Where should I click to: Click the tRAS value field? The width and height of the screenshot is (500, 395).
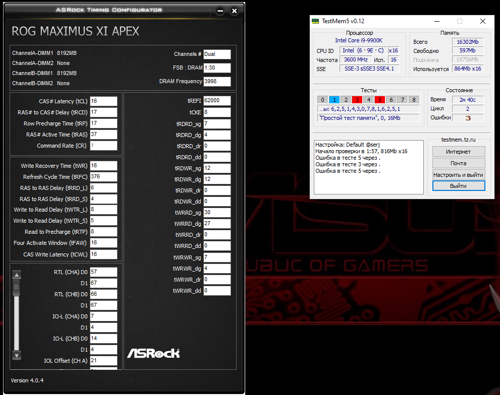pos(103,135)
